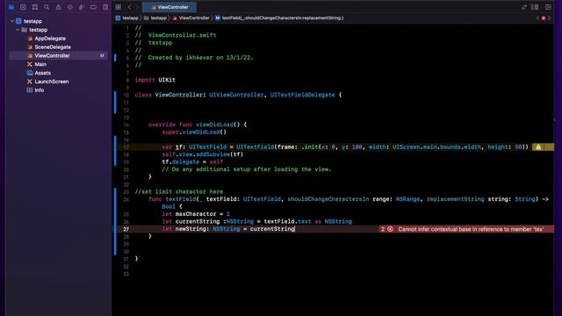The width and height of the screenshot is (562, 316).
Task: Open the Report navigator
Action: [x=105, y=7]
